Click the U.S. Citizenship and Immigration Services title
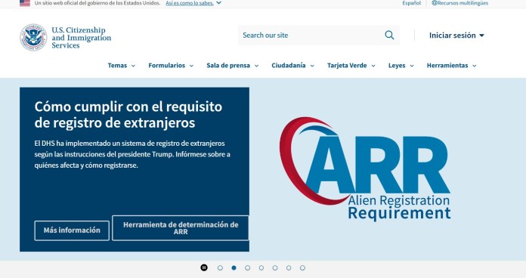526x278 pixels. coord(81,38)
